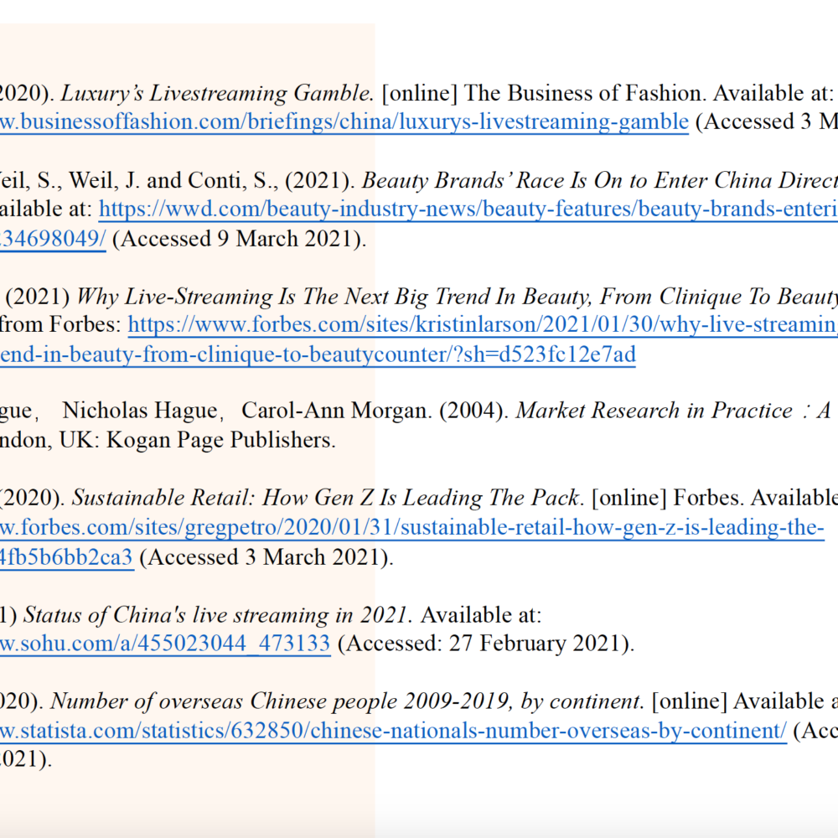
Task: Click the link fragment ending 34698049/
Action: 53,239
